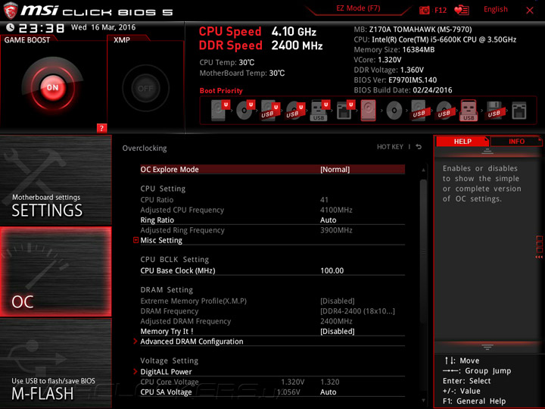Click the Extreme Memory Profile(X.M.P) row
The height and width of the screenshot is (409, 545).
[272, 301]
